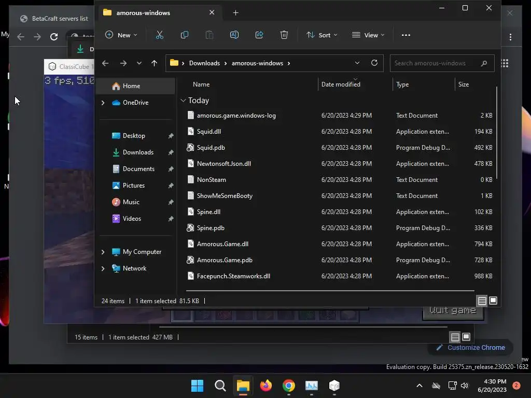Click amorous-windows breadcrumb segment
This screenshot has width=531, height=398.
257,63
